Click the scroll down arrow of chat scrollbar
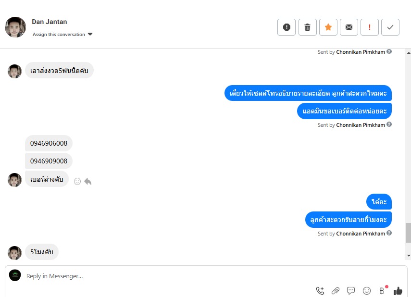Screen dimensions: 411x297 pos(409,256)
